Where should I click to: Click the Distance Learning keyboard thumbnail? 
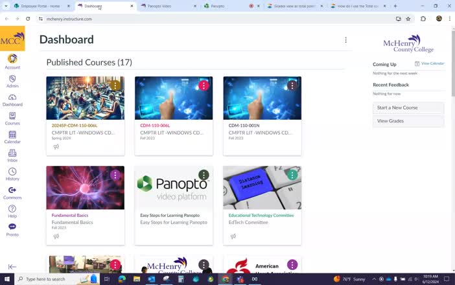(x=262, y=188)
